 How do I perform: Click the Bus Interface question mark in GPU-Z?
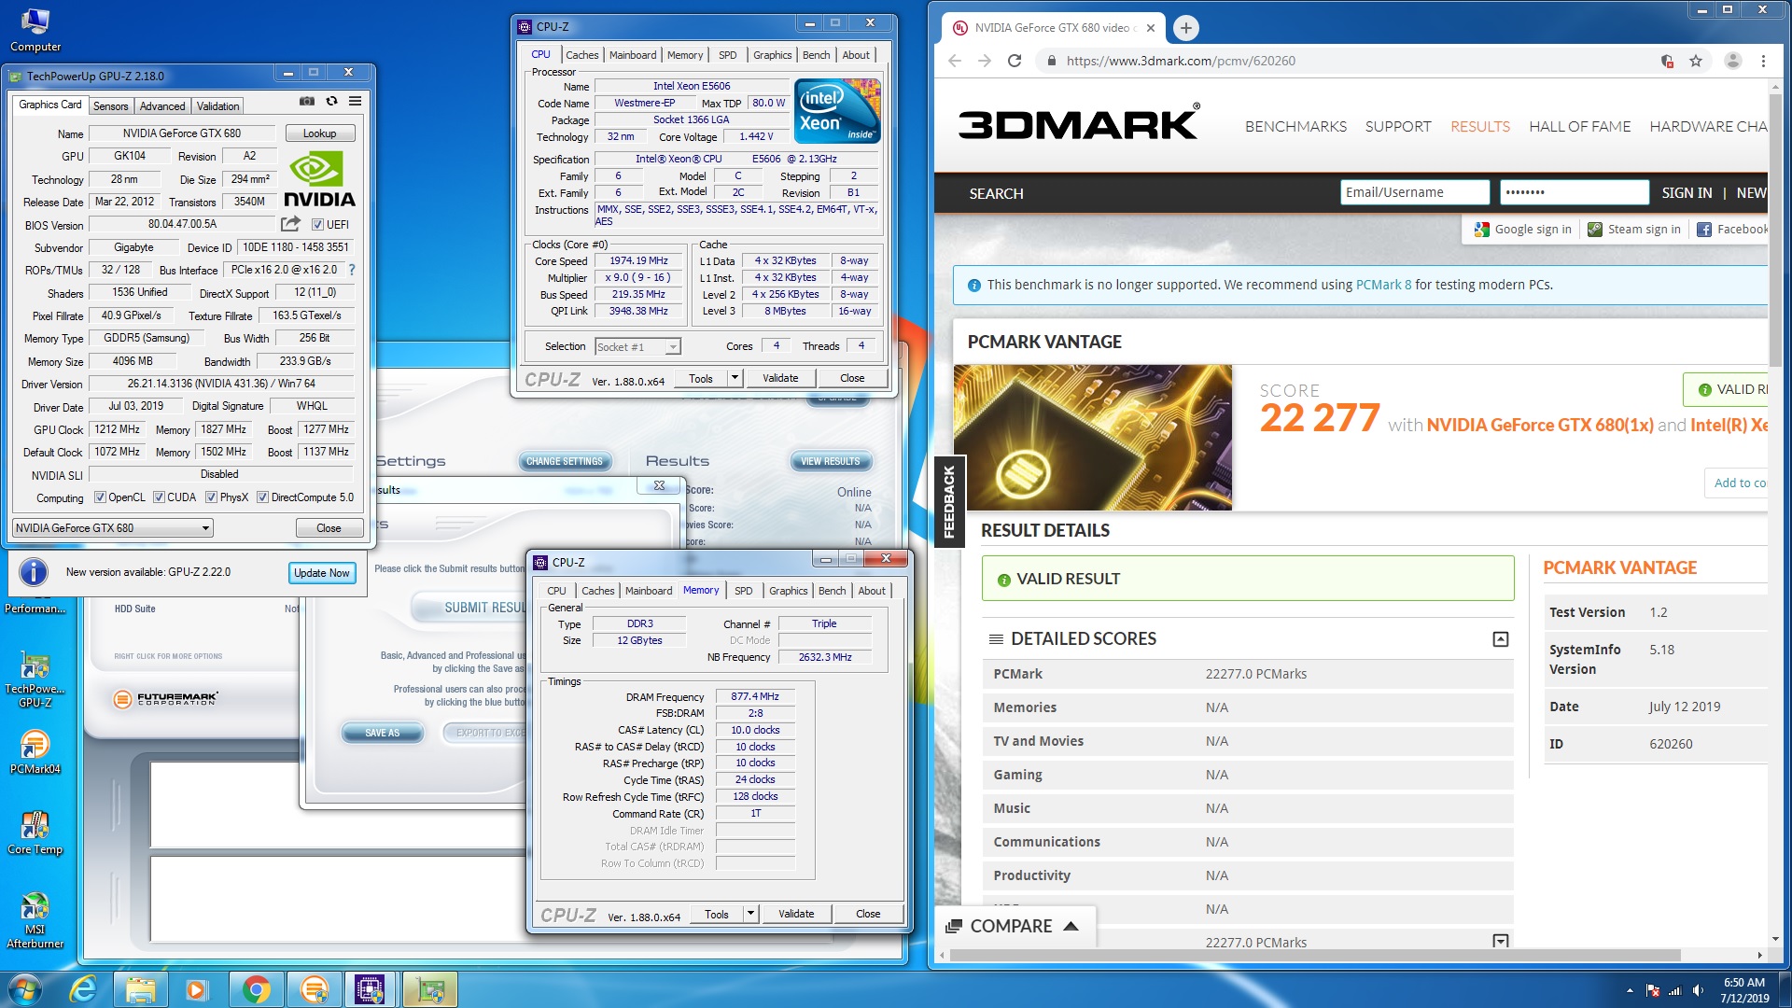click(352, 270)
